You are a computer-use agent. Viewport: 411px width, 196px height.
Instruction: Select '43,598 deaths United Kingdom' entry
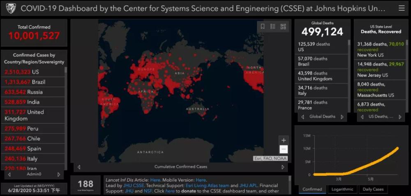coord(322,76)
